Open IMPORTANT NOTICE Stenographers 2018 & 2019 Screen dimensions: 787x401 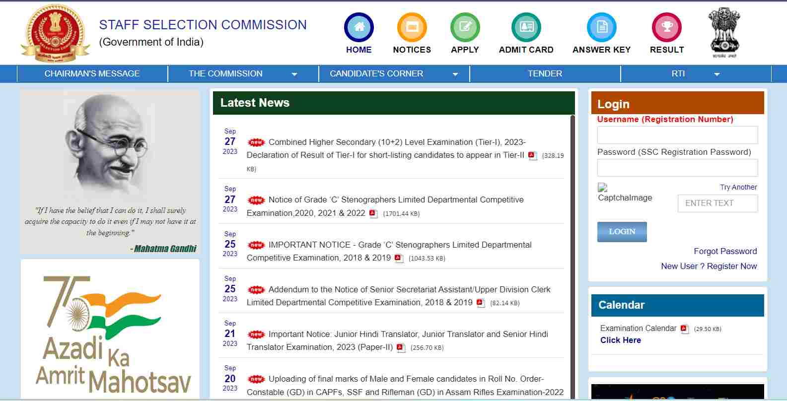click(389, 251)
